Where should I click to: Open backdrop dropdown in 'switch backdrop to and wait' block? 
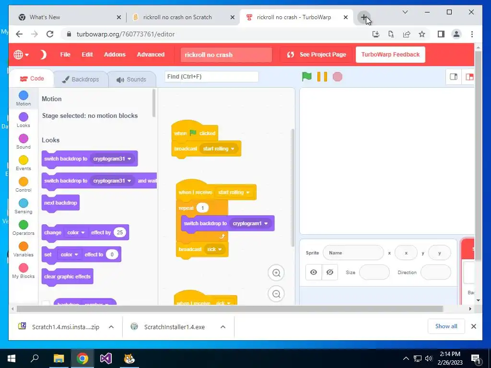click(x=112, y=181)
